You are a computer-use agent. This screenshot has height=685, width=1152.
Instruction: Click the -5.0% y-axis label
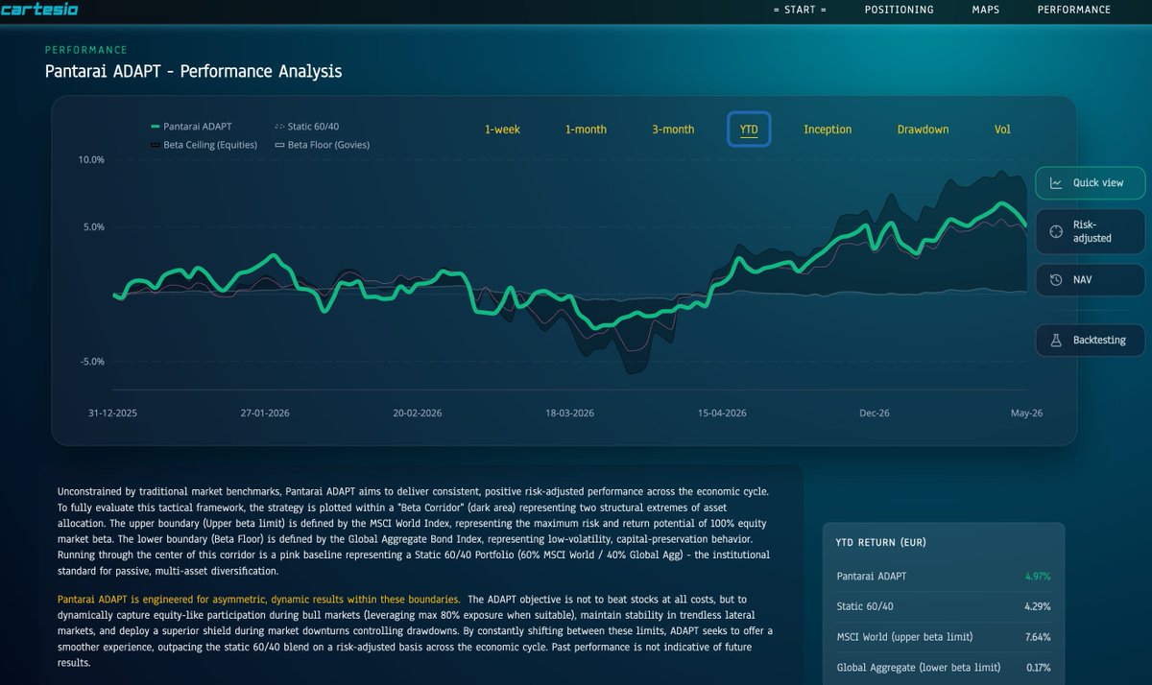pos(92,362)
